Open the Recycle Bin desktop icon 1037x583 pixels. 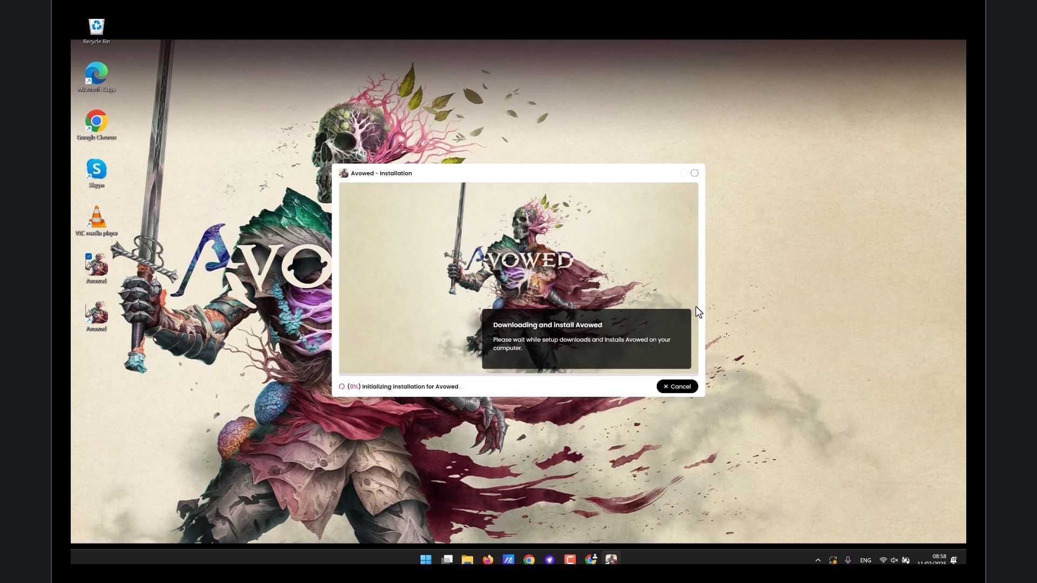(x=96, y=31)
